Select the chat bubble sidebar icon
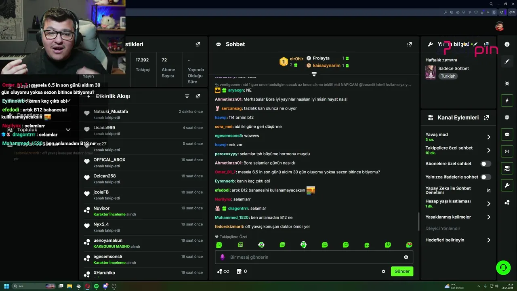 click(507, 135)
